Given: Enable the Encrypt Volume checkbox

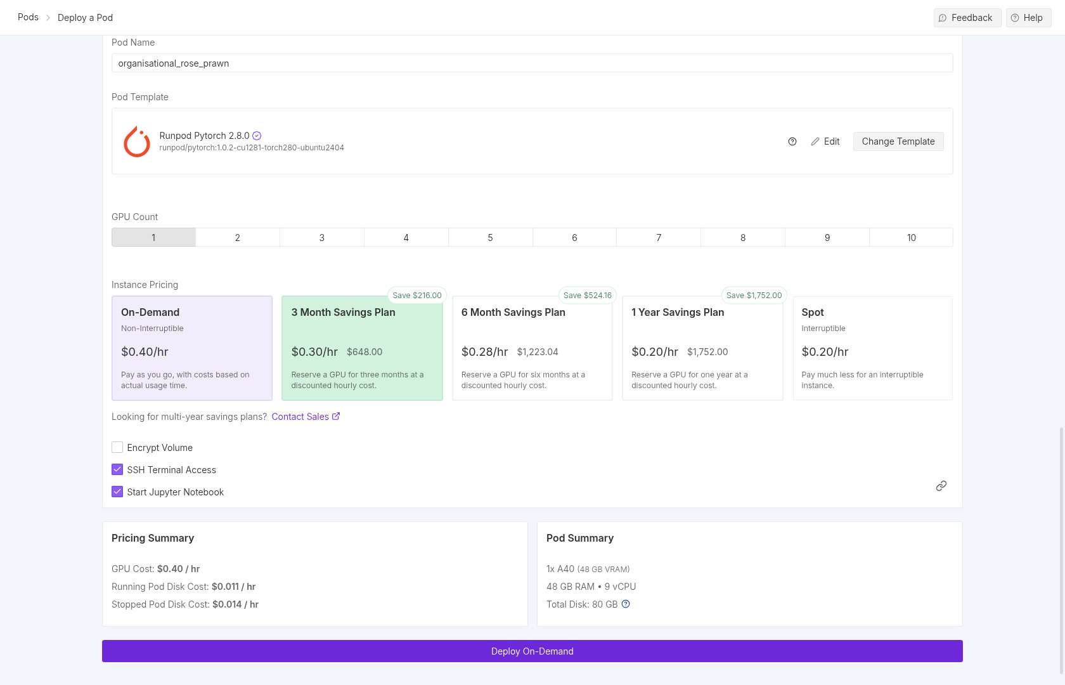Looking at the screenshot, I should tap(117, 448).
